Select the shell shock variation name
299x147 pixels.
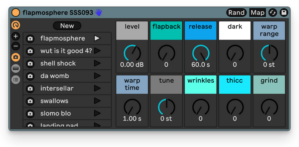click(x=58, y=63)
